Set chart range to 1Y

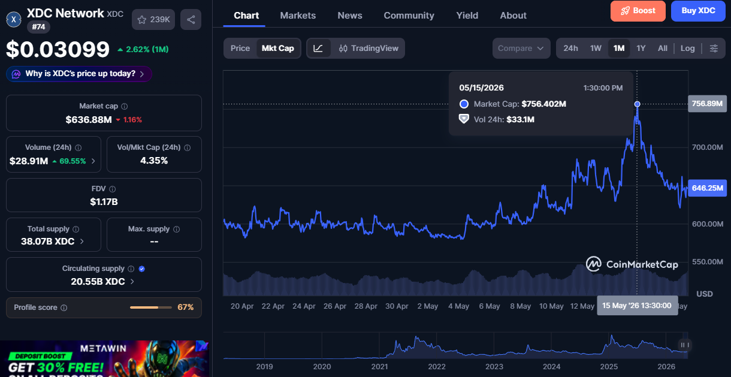click(x=641, y=49)
